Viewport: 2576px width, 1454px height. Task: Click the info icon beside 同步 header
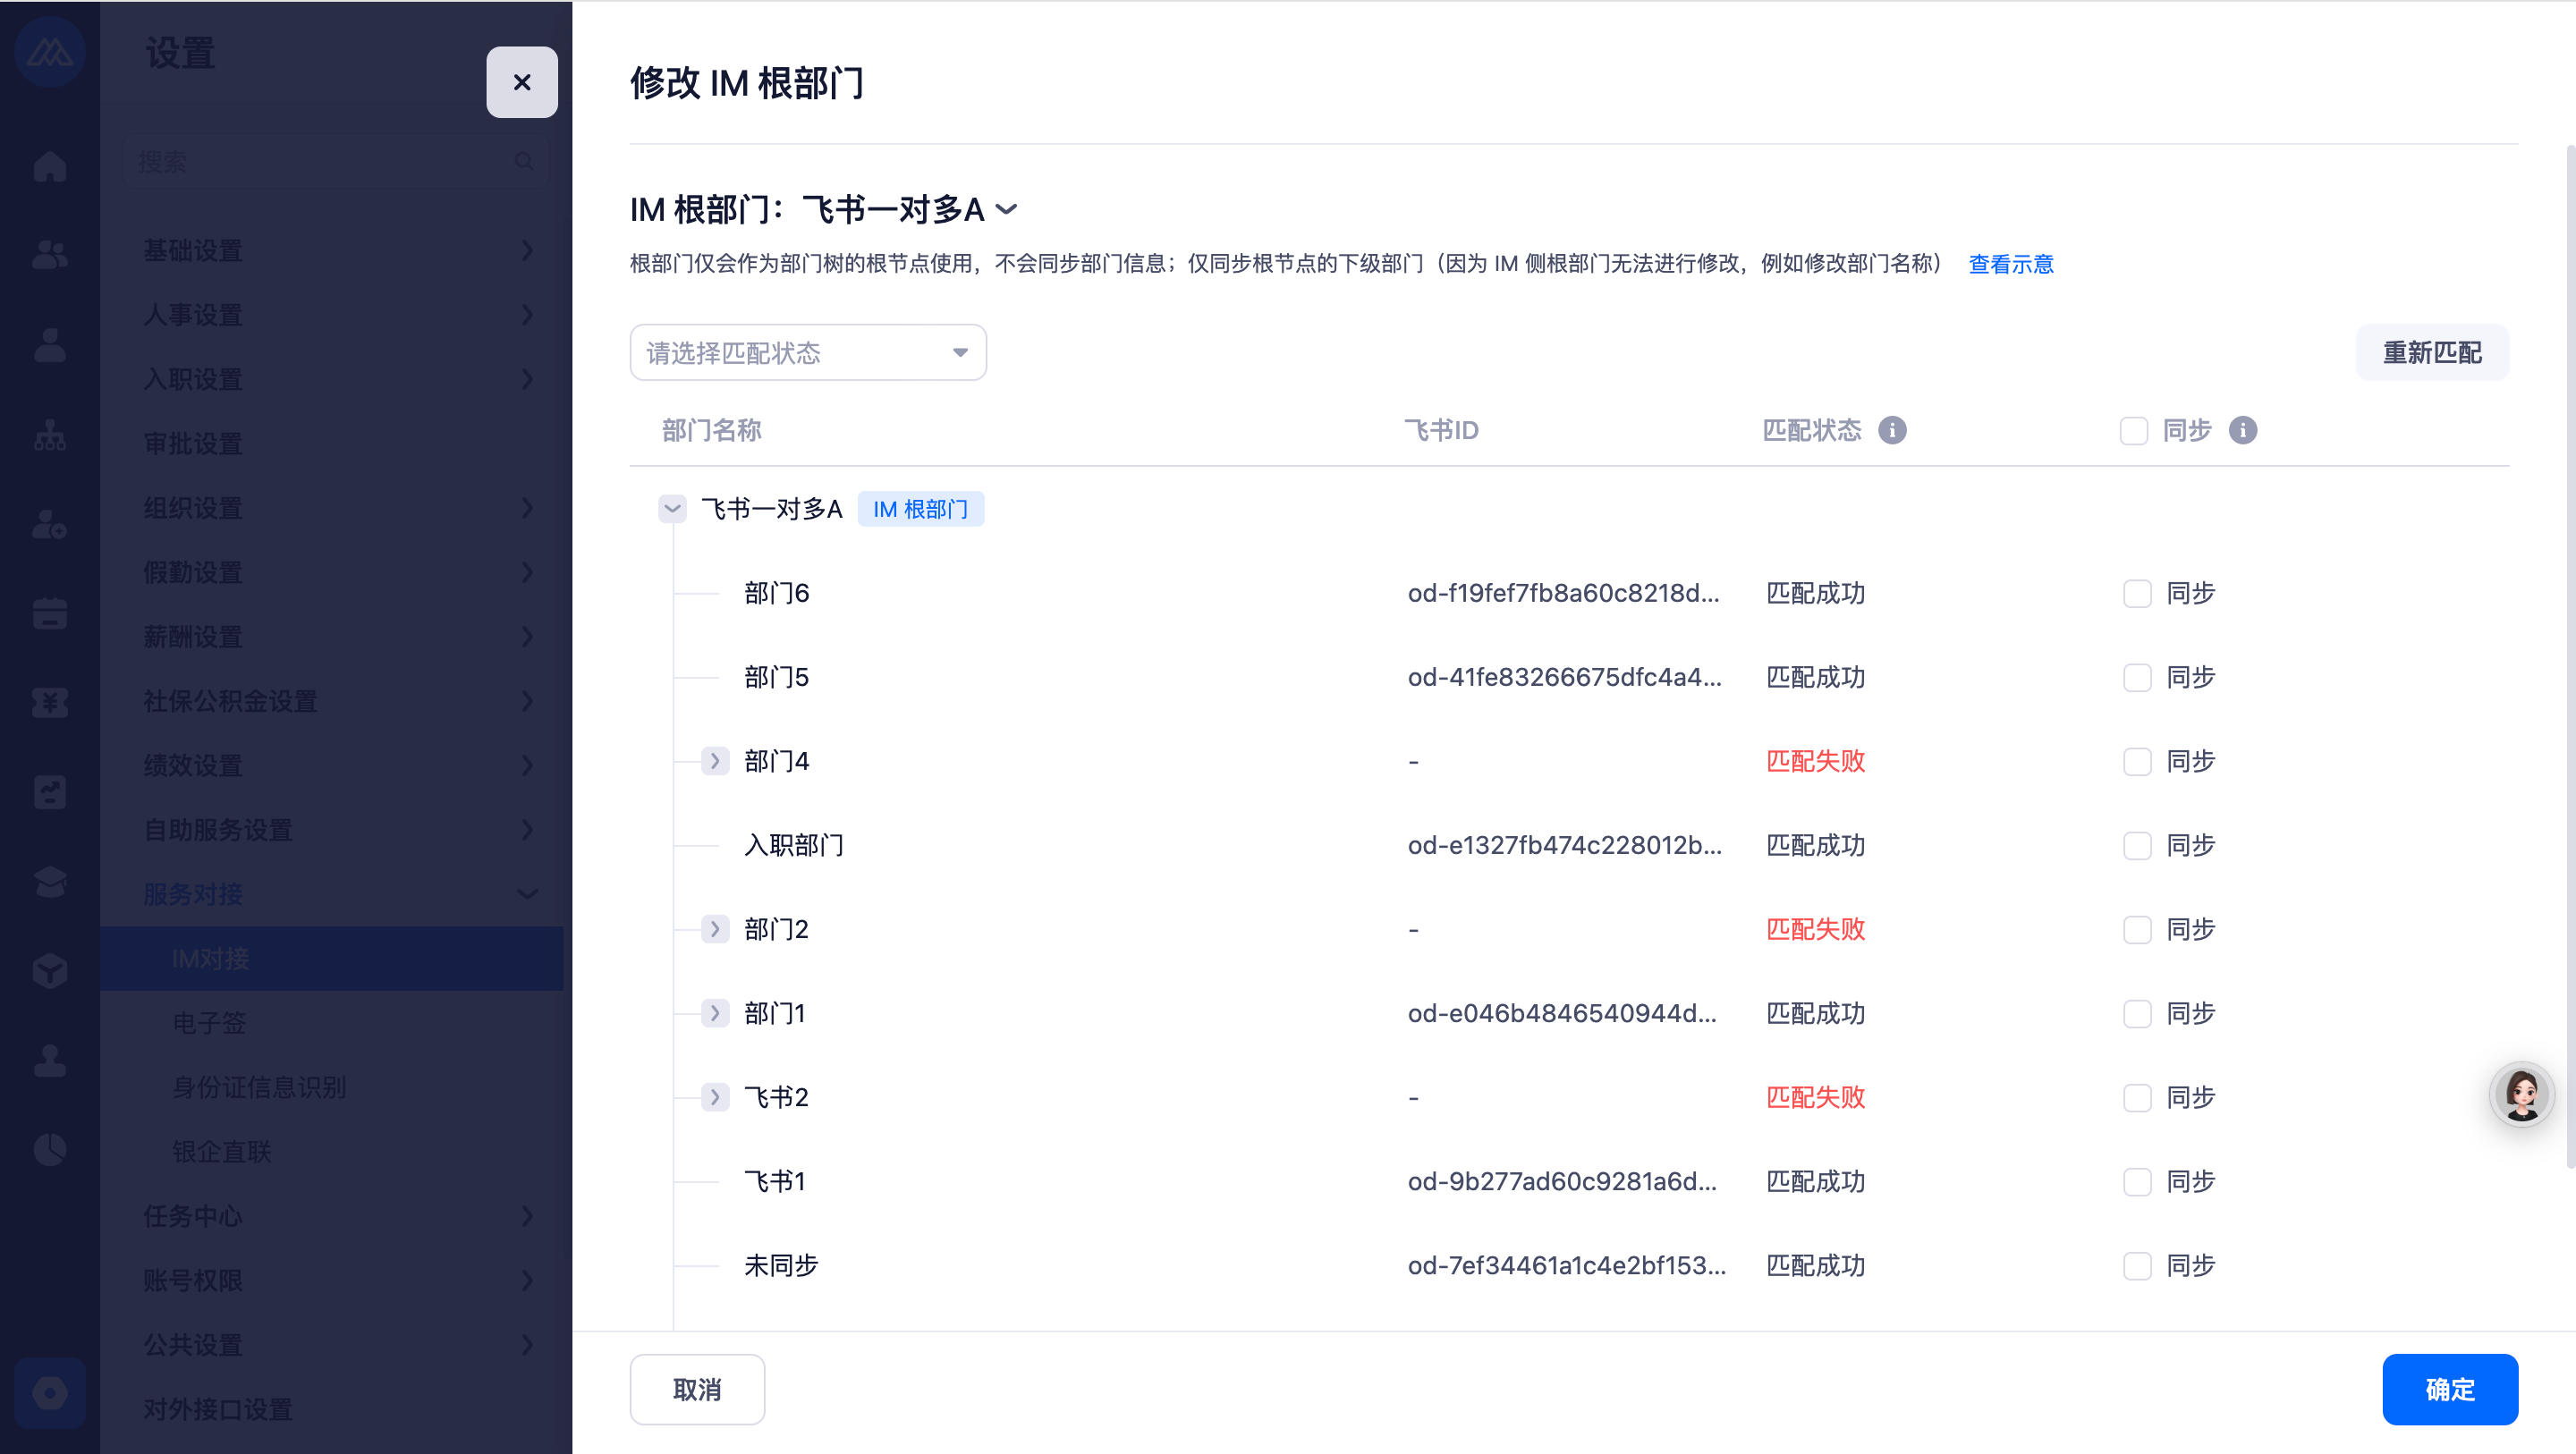(x=2243, y=430)
